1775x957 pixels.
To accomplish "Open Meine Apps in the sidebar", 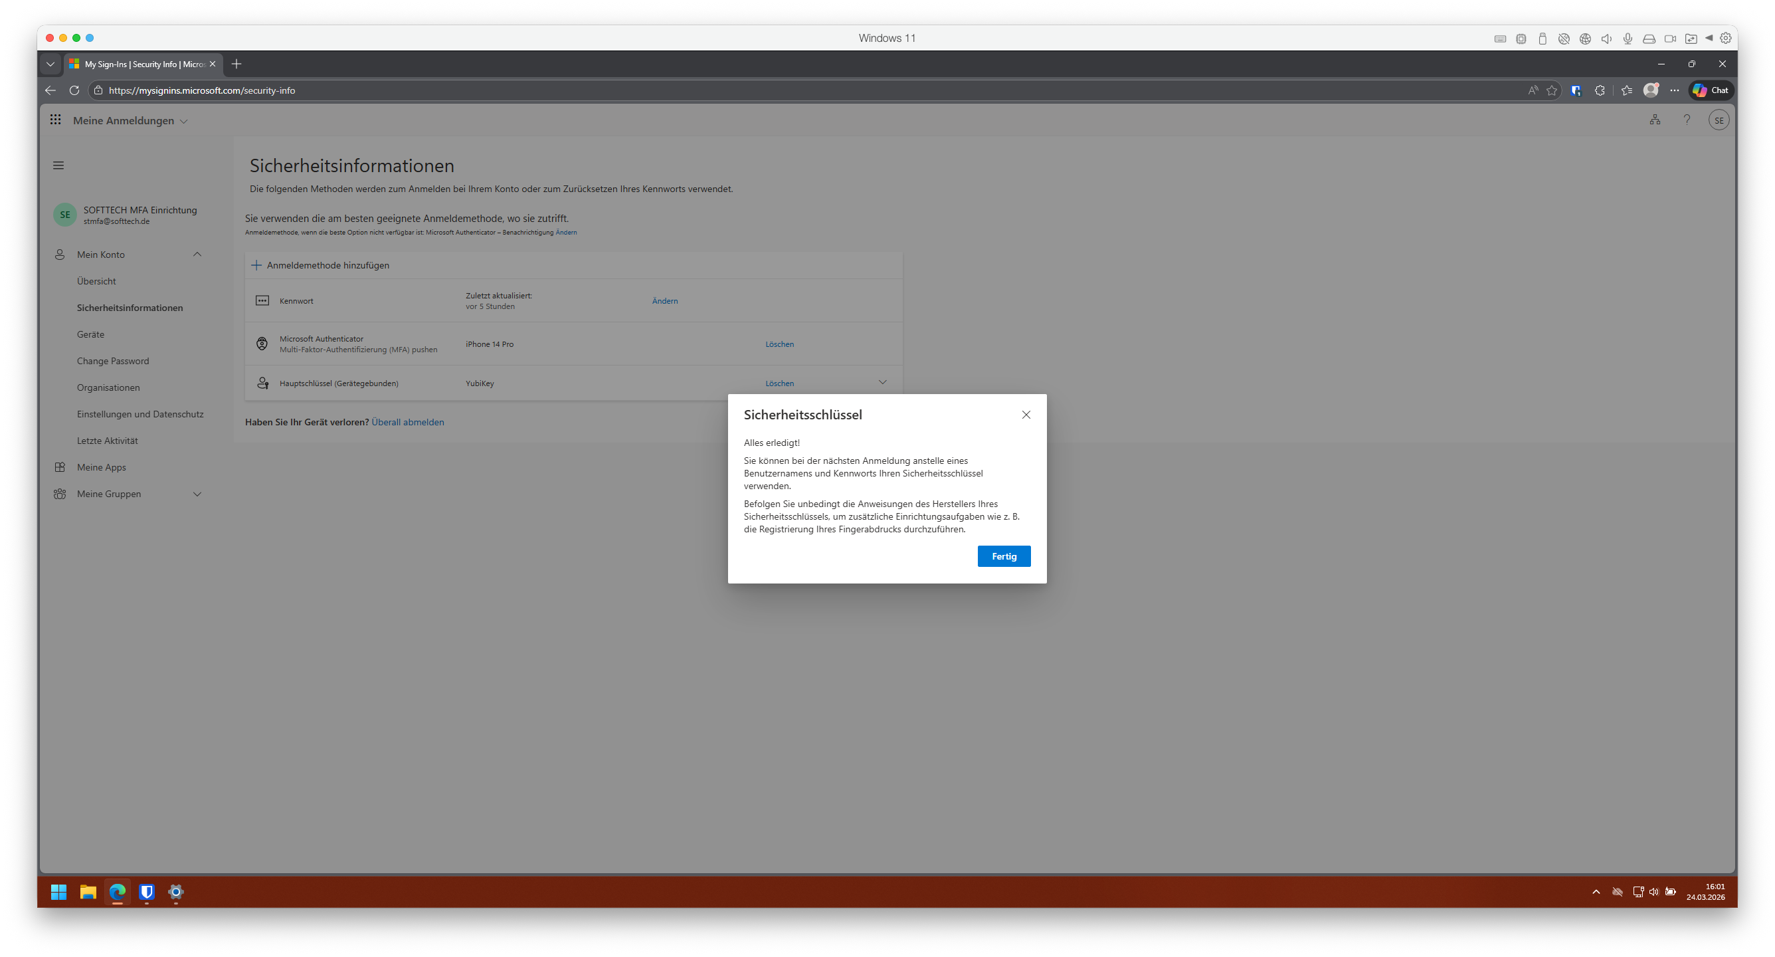I will (102, 467).
